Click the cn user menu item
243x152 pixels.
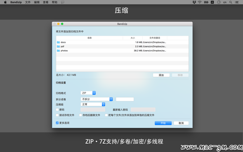click(x=225, y=2)
